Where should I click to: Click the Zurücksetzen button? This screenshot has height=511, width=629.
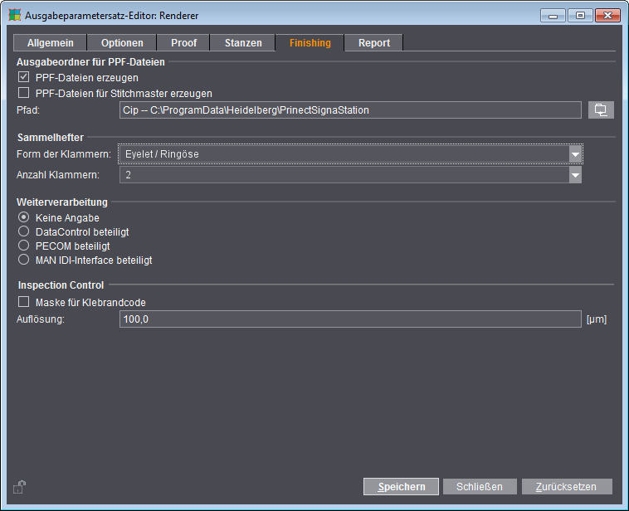tap(567, 487)
